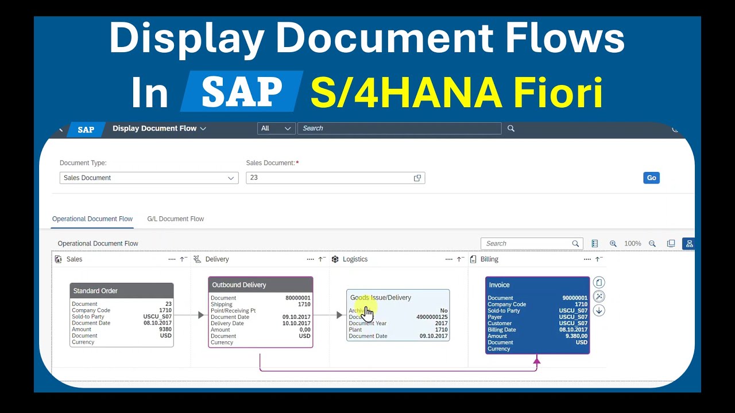
Task: Select the Invoice node header
Action: (x=537, y=285)
